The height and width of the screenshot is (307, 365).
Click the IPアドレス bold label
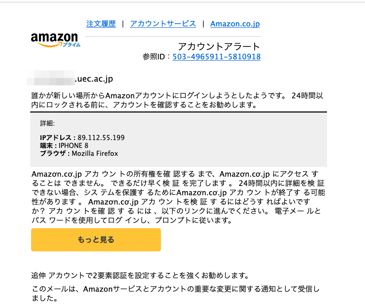[56, 138]
